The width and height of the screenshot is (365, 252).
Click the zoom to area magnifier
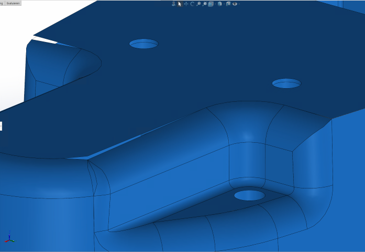pyautogui.click(x=205, y=4)
